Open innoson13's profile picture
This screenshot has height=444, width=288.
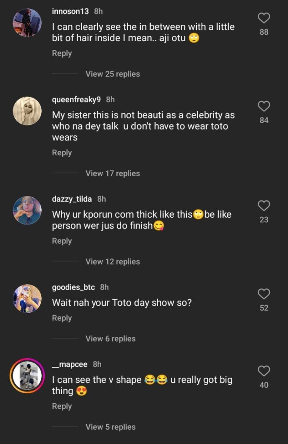coord(27,23)
